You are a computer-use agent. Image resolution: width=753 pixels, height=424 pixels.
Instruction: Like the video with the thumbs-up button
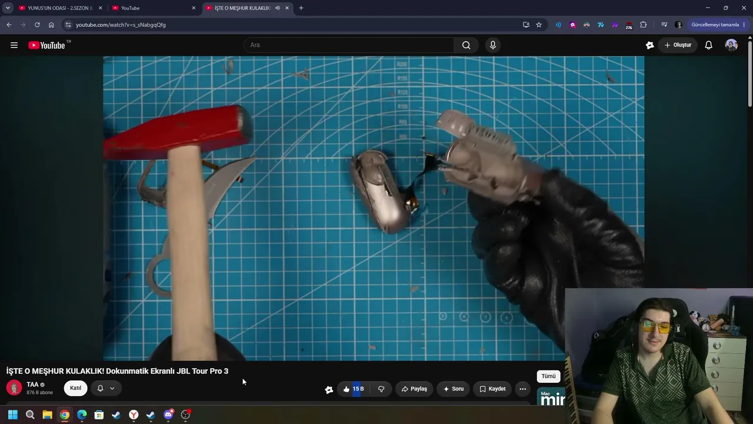tap(354, 389)
